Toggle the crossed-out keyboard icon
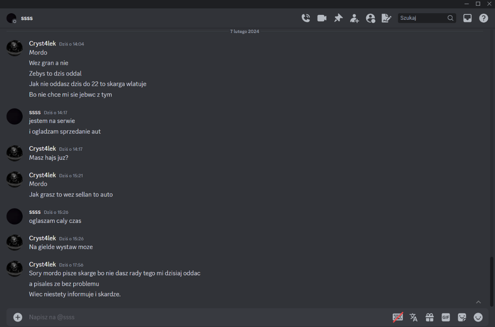495x327 pixels. [398, 317]
